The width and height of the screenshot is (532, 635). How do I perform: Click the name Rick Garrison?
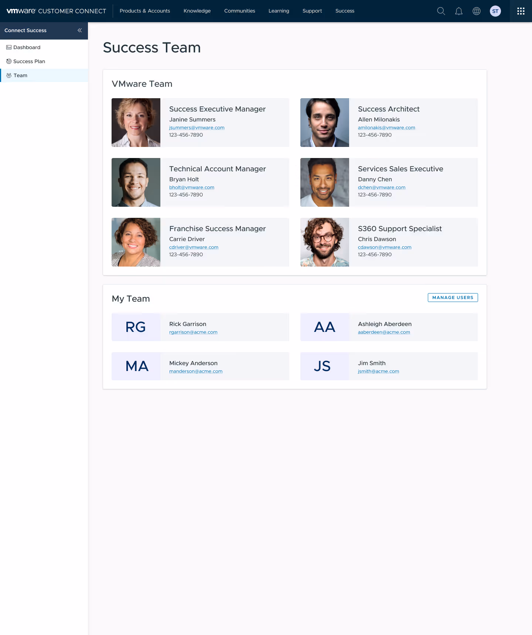[188, 324]
